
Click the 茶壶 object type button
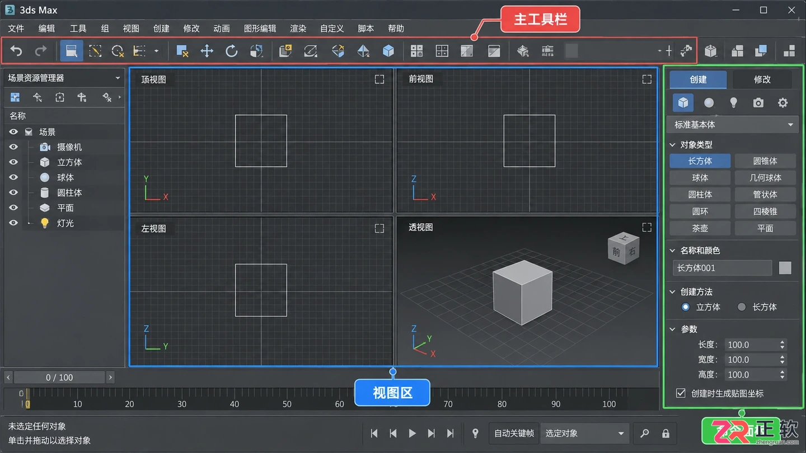coord(700,228)
